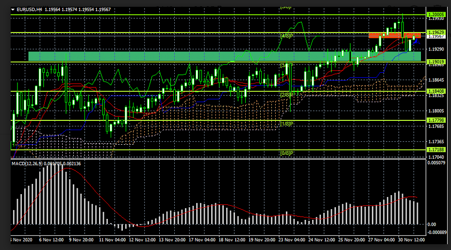Click the EURUSD,H4 symbol title

pos(29,9)
